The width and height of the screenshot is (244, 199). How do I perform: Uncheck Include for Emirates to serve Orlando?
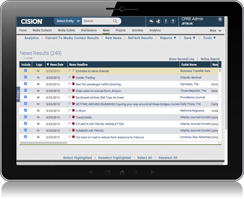(x=25, y=70)
